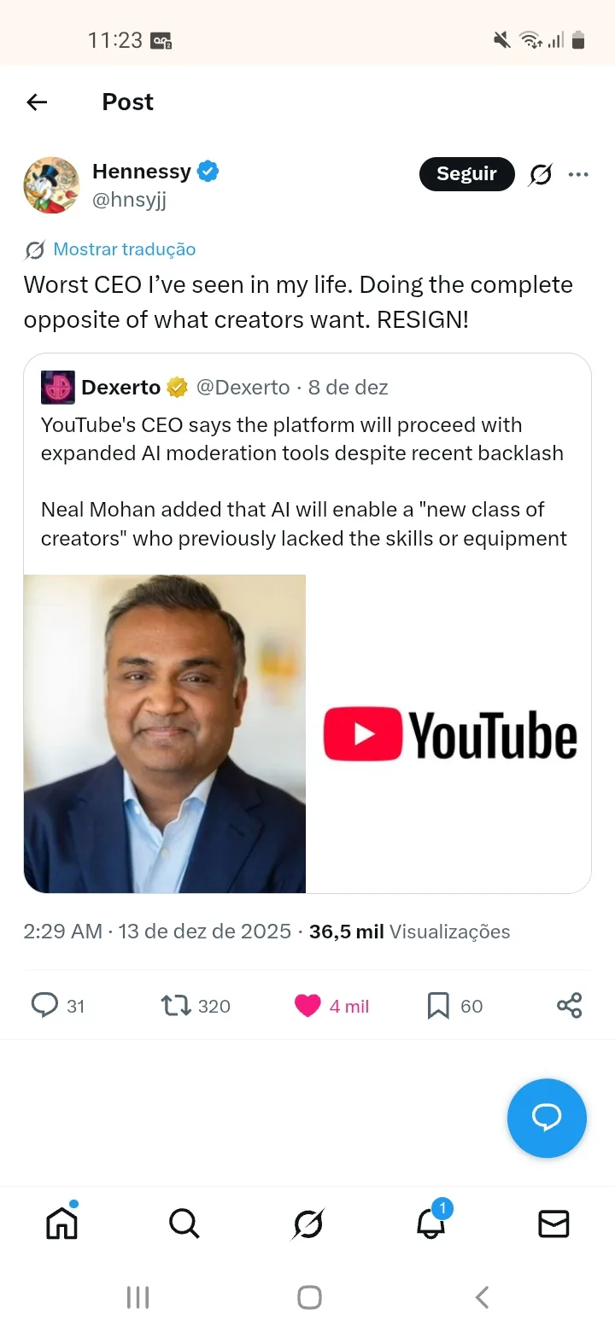
Task: Open the Grok tab in bottom bar
Action: click(x=307, y=1224)
